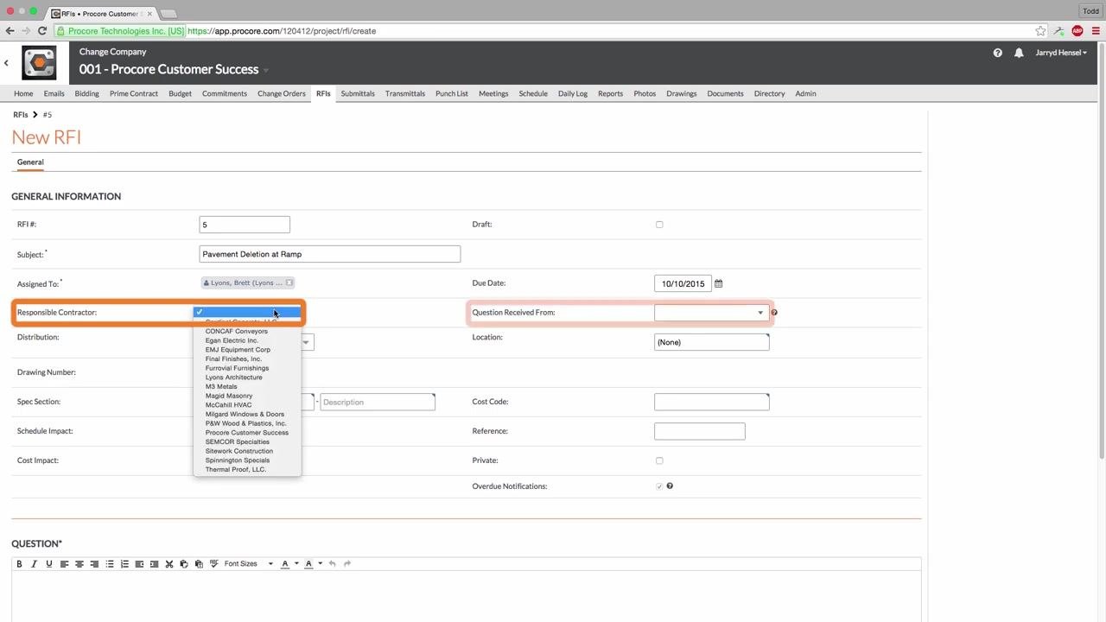Open the Adblock Plus extension
Screen dimensions: 1106x622
click(1077, 31)
